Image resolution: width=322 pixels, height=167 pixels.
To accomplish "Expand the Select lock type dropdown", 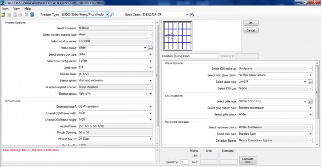I will click(310, 134).
